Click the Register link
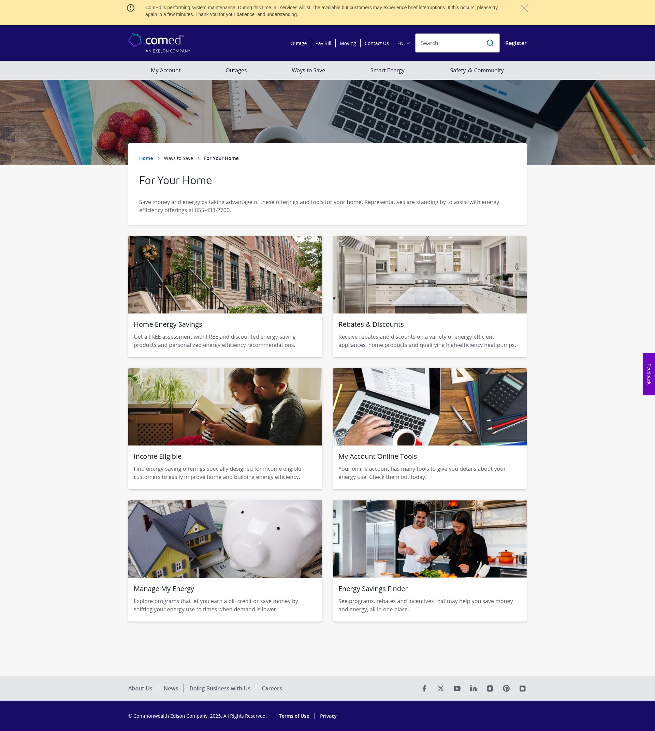Screen dimensions: 655x731 [515, 43]
